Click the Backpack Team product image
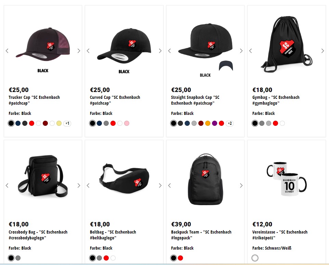329x265 pixels. pyautogui.click(x=206, y=179)
